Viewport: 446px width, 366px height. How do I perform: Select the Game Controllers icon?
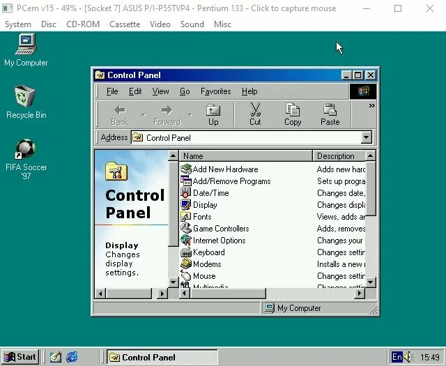click(186, 228)
